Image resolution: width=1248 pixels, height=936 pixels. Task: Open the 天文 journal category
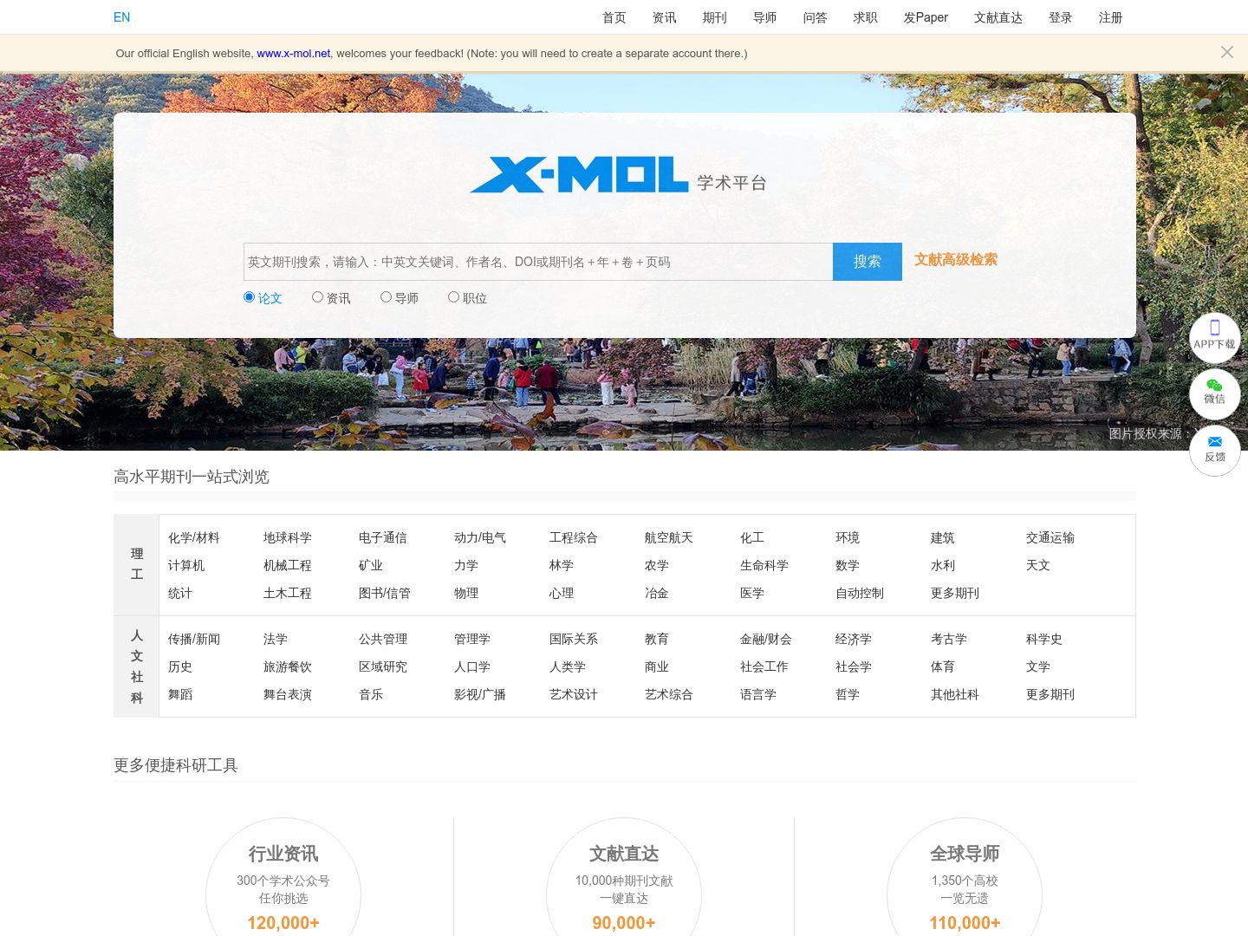coord(1038,565)
